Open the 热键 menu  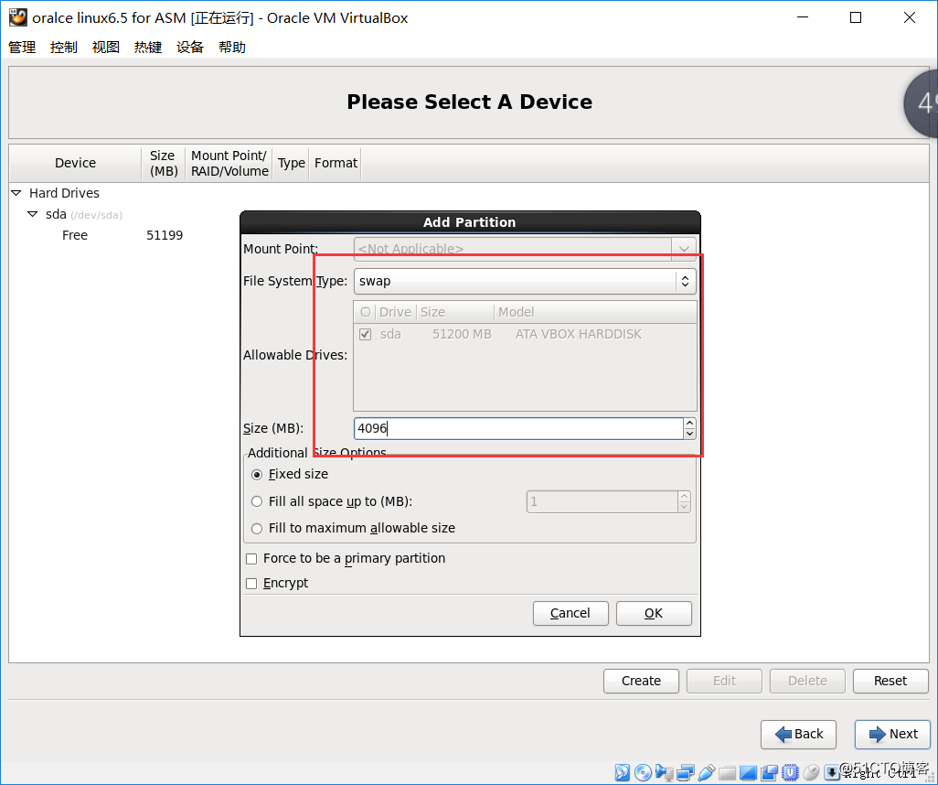148,48
